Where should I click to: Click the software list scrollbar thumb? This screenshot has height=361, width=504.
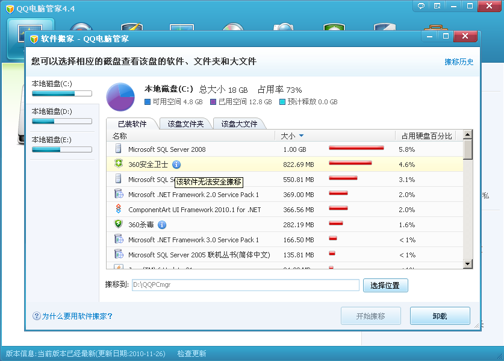point(468,149)
